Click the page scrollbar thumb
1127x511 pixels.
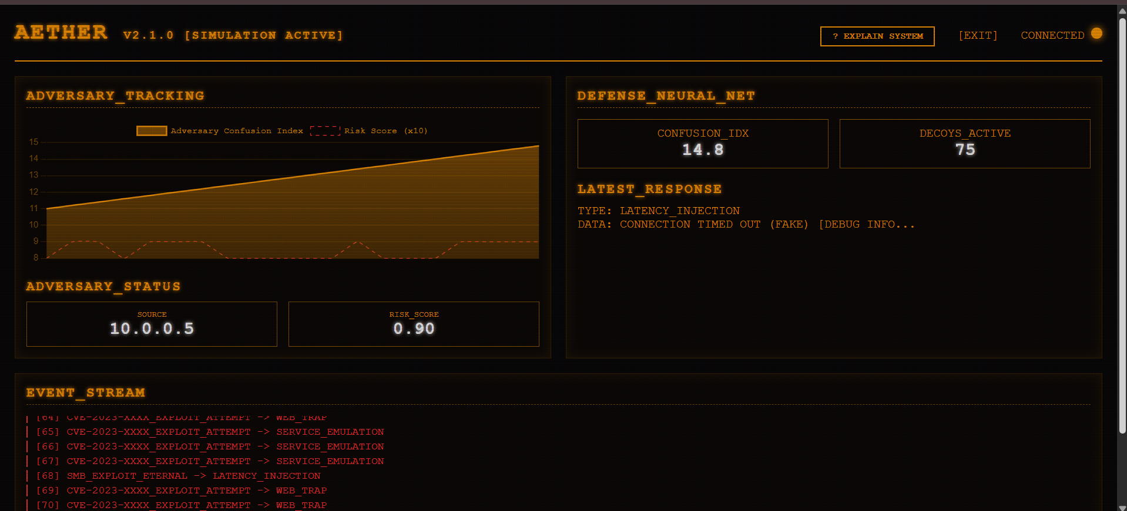point(1122,226)
